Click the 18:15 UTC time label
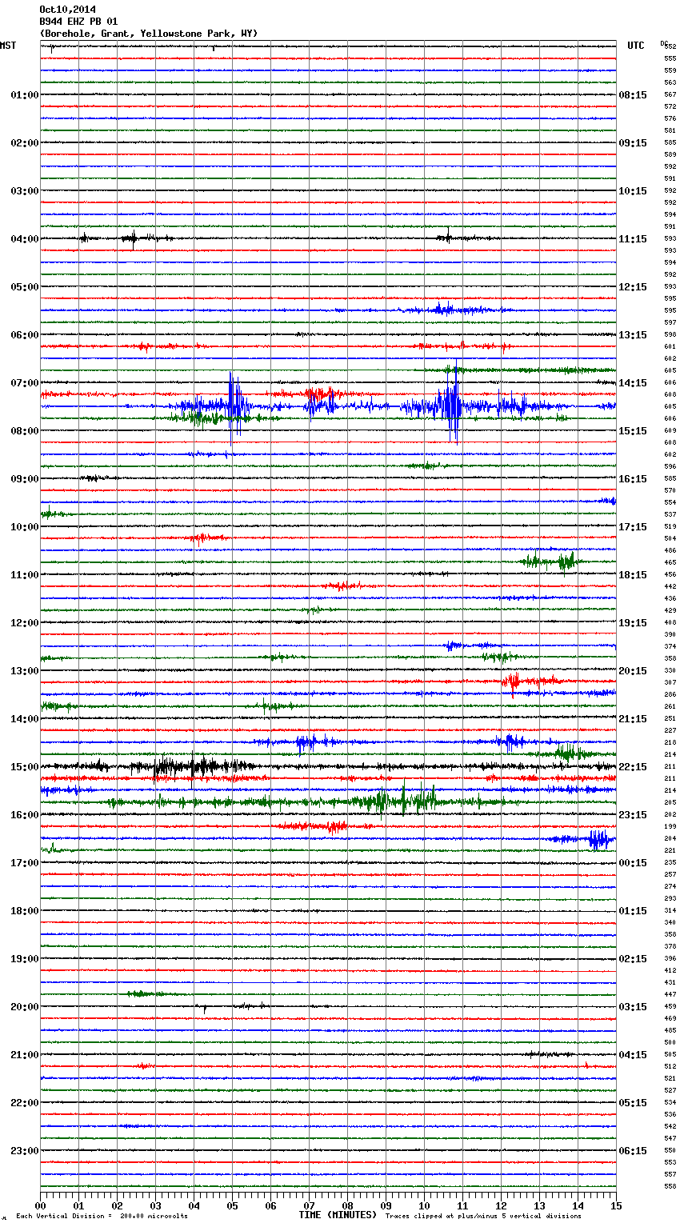Image resolution: width=680 pixels, height=1227 pixels. point(633,575)
